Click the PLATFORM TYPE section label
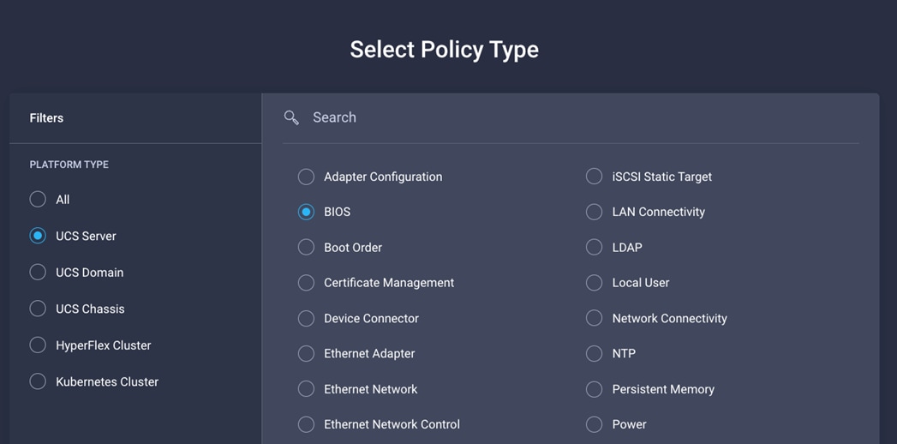The width and height of the screenshot is (897, 444). click(x=69, y=165)
